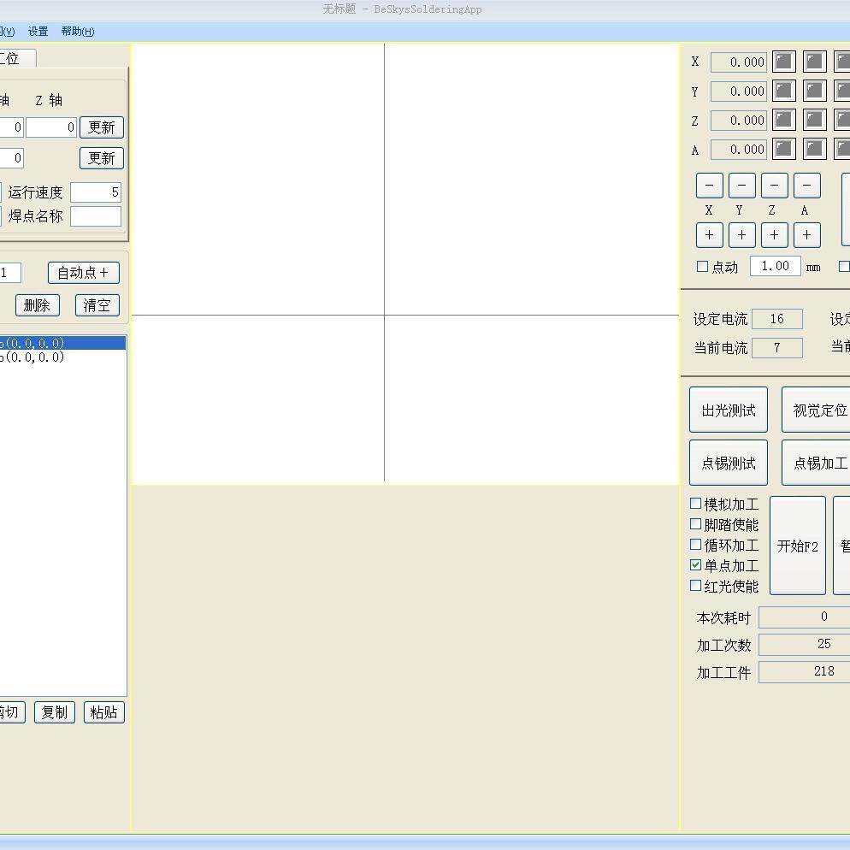Jog Z axis with plus button
This screenshot has width=850, height=850.
(x=774, y=234)
